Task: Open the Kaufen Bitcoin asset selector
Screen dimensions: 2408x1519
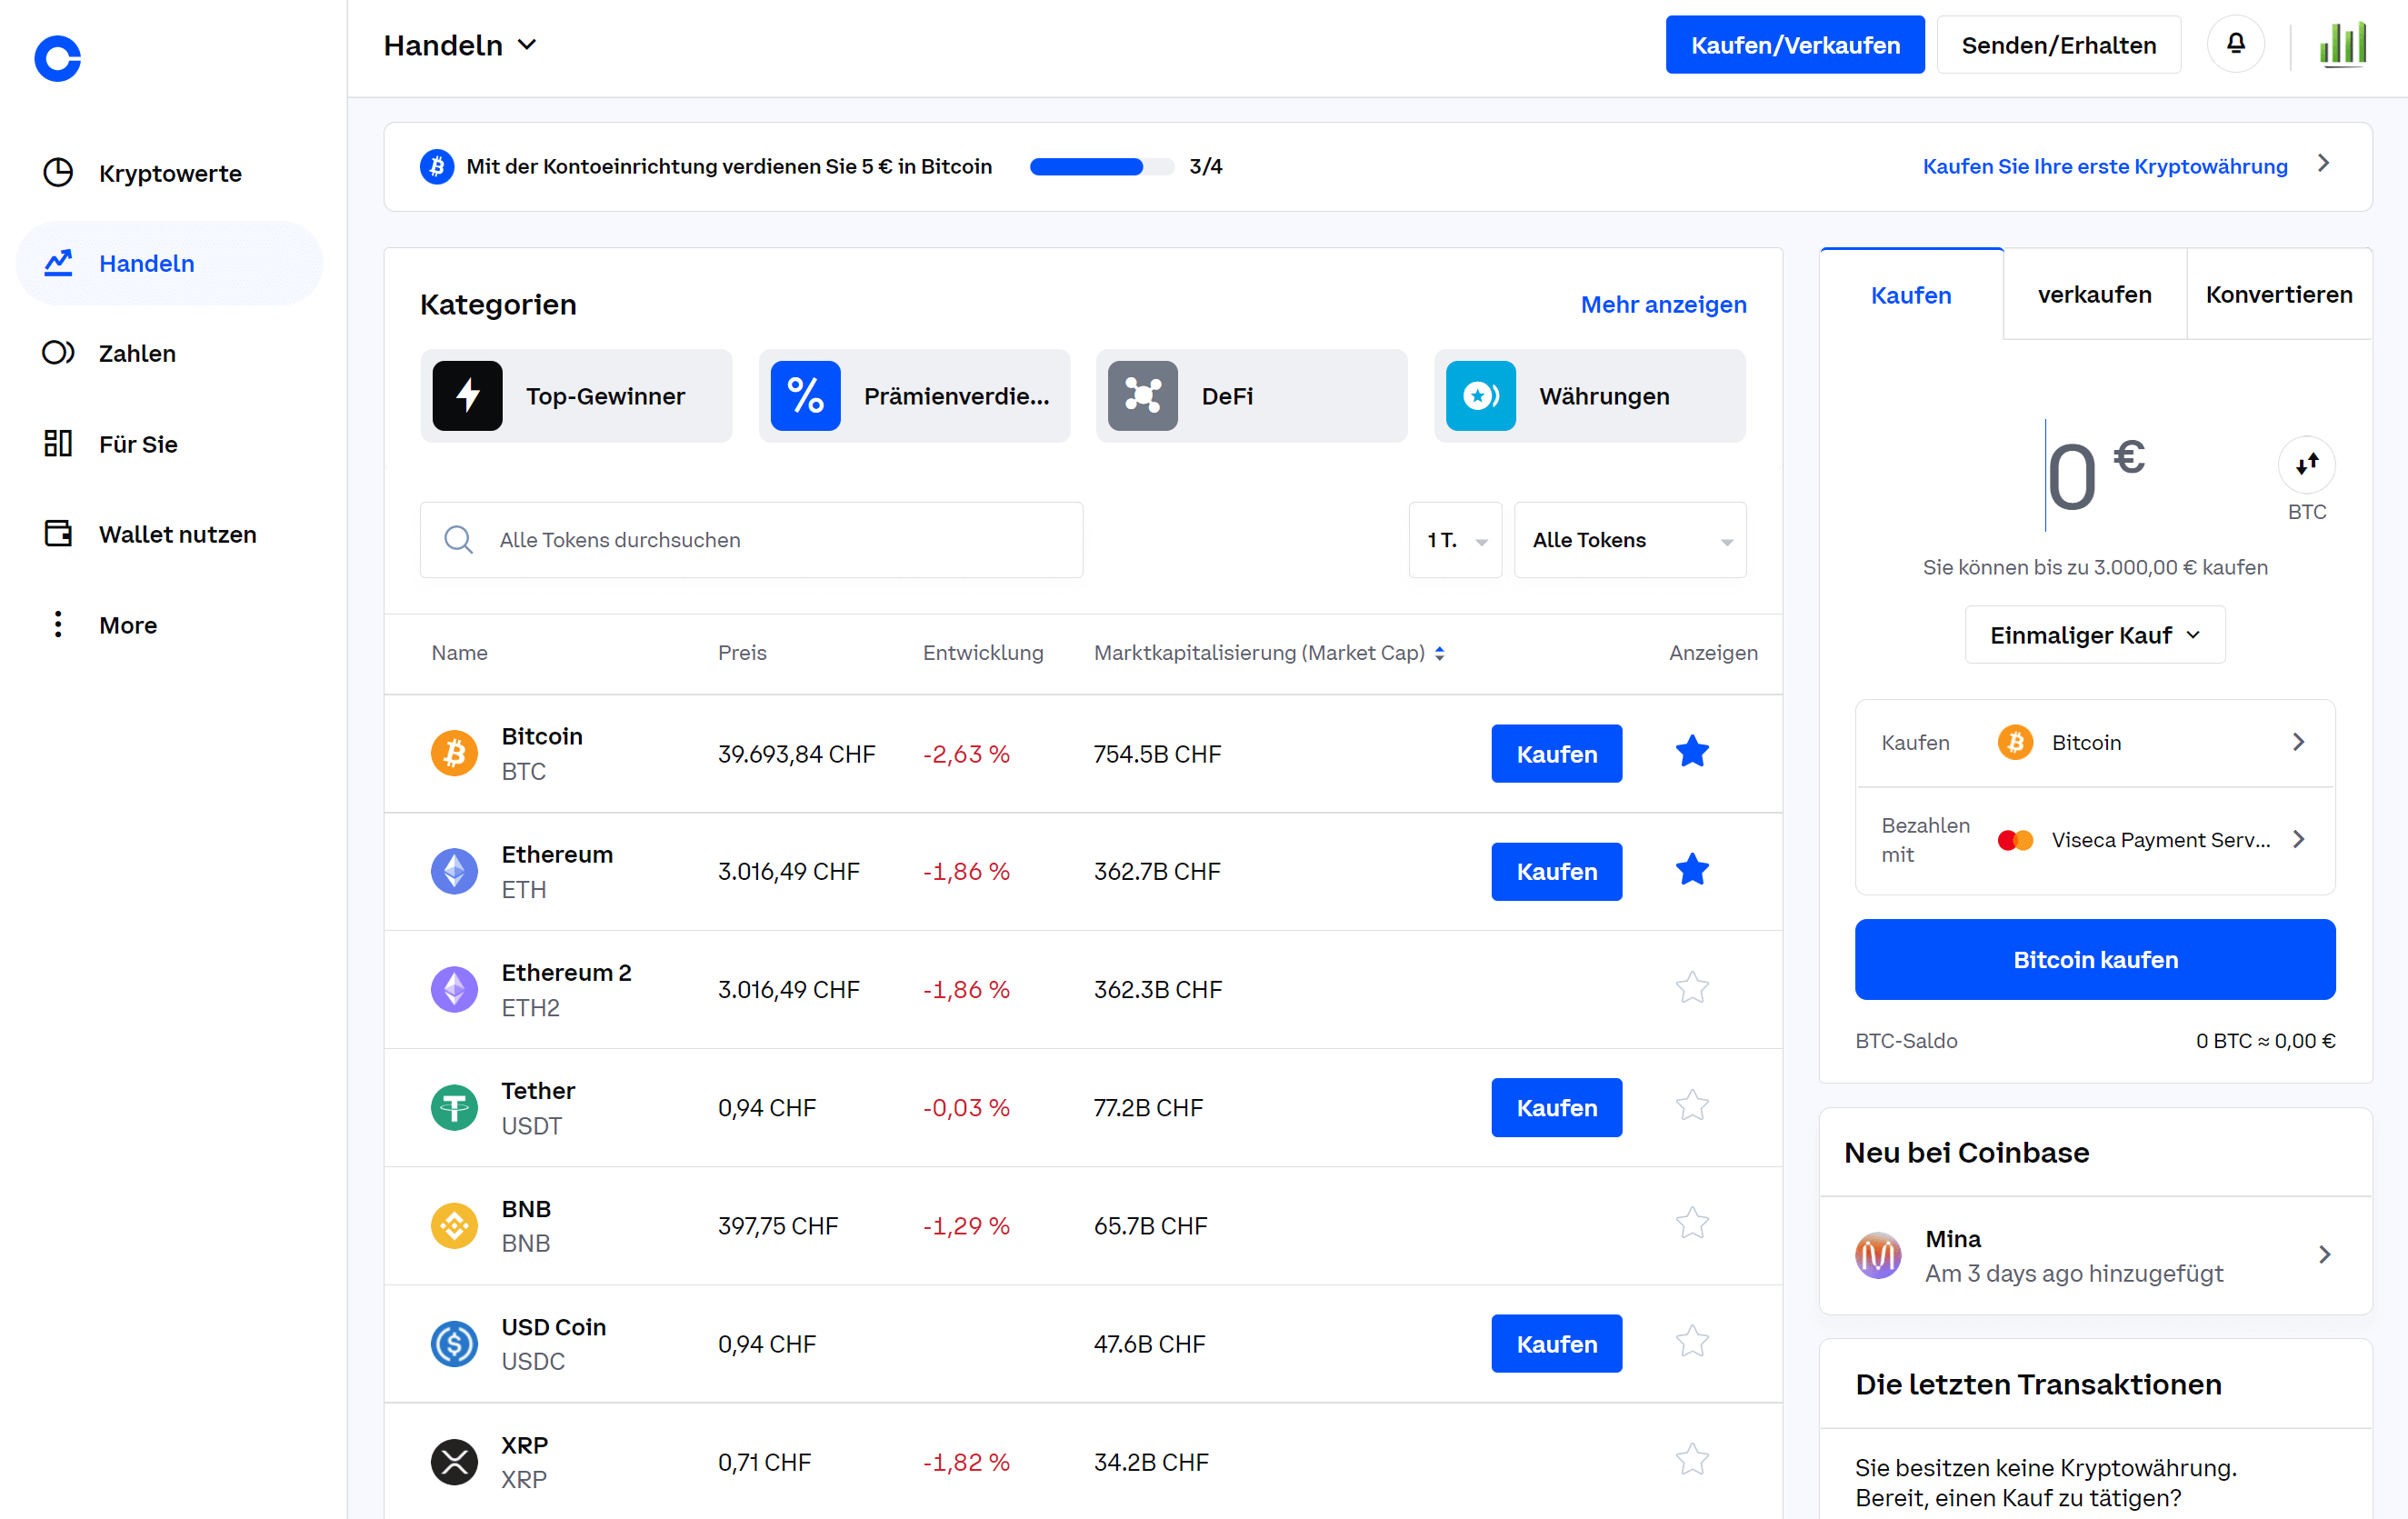Action: [2094, 742]
